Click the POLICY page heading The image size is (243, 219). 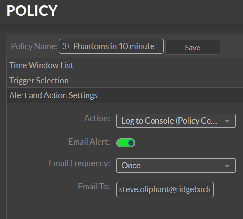[32, 10]
